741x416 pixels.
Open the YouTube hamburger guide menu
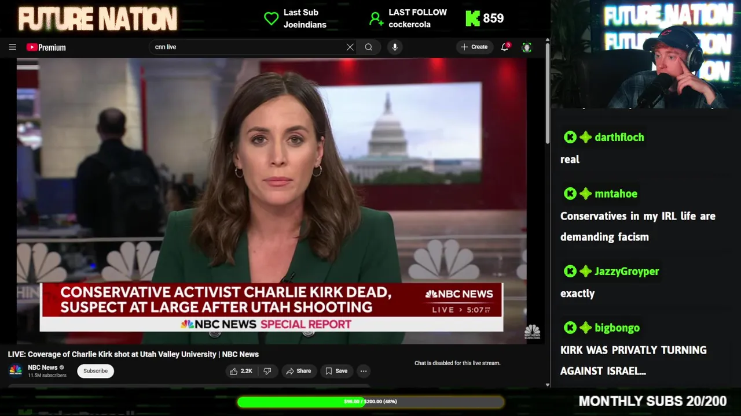tap(12, 47)
